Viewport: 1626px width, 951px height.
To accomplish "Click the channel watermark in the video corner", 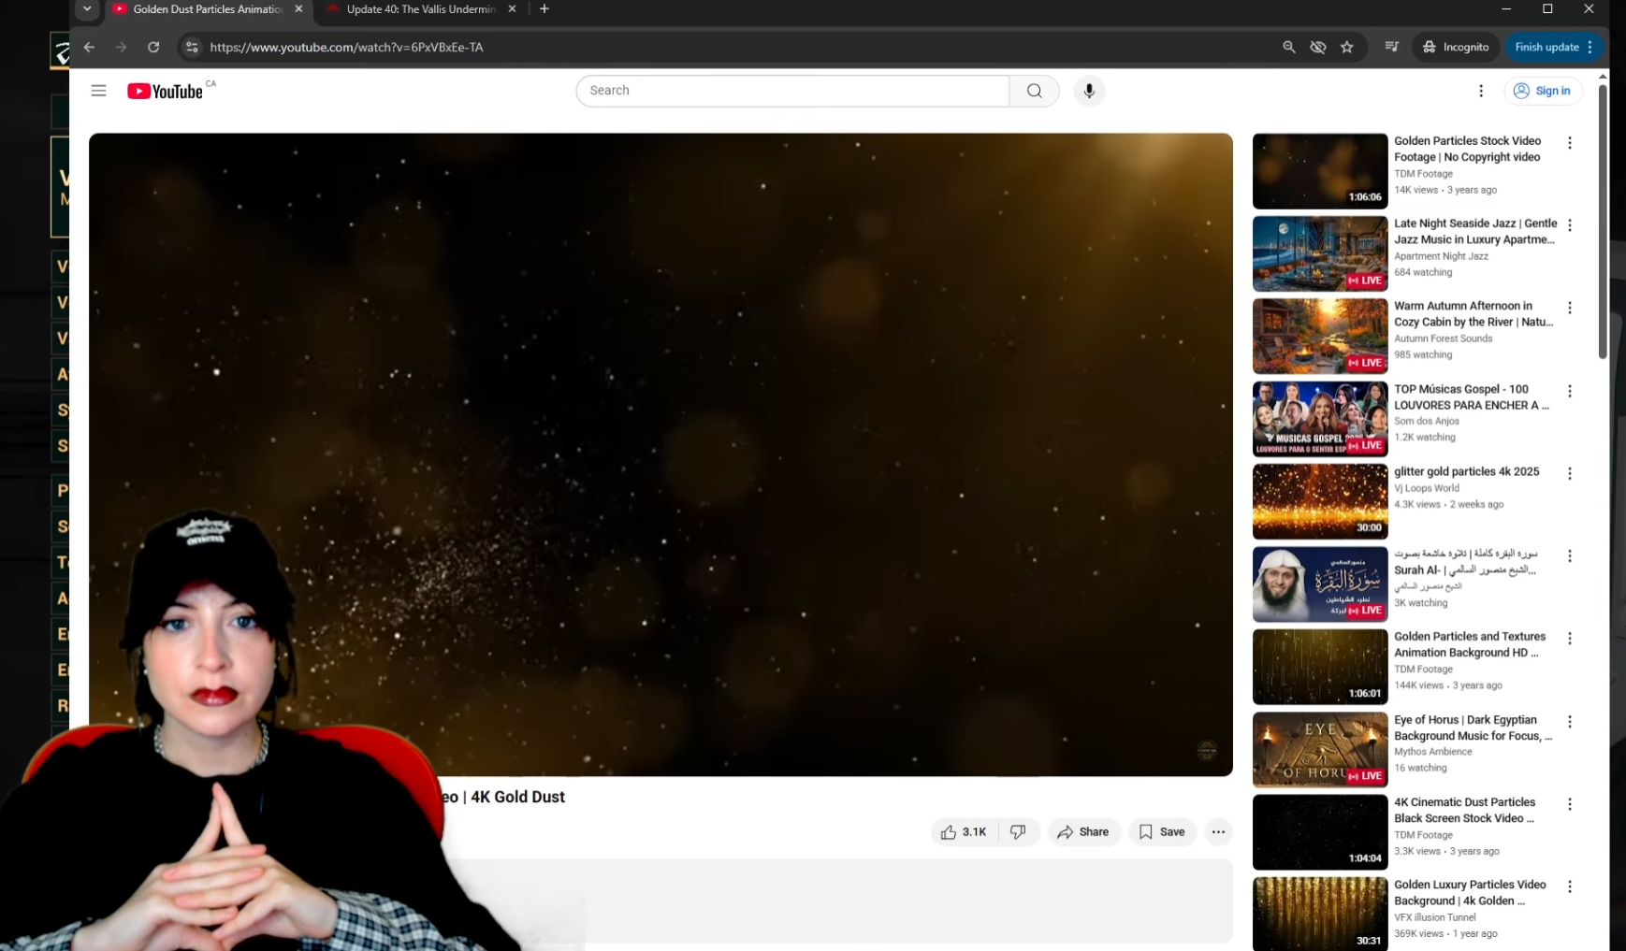I will [1207, 750].
